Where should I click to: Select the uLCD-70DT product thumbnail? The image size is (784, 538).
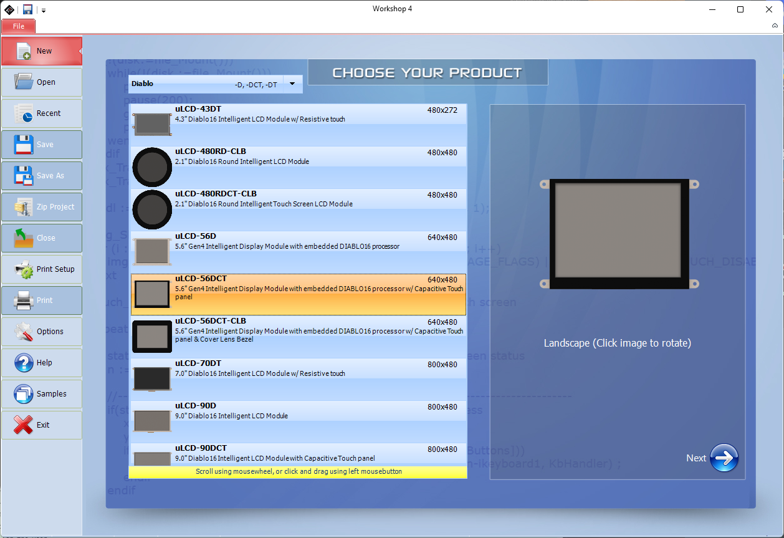point(152,379)
